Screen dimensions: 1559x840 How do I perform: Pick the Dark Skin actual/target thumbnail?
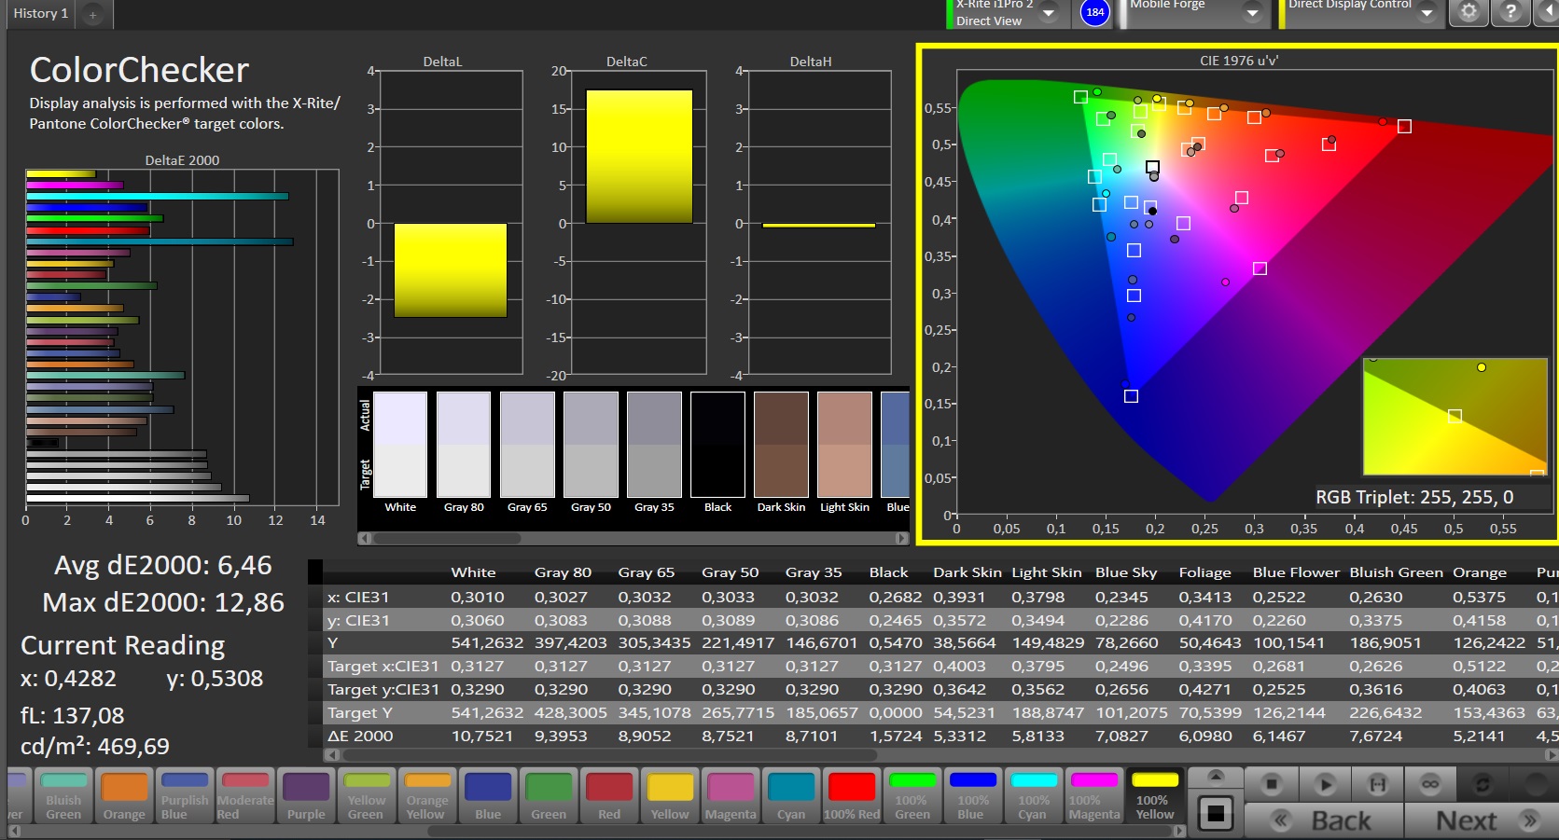(781, 446)
